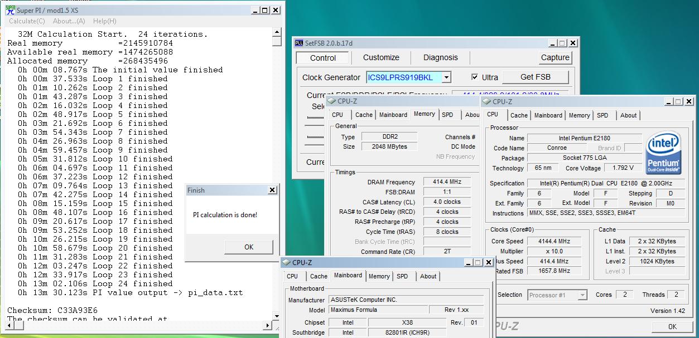Click the left arrow of Super PI horizontal scrollbar
Image resolution: width=699 pixels, height=338 pixels.
coord(8,325)
